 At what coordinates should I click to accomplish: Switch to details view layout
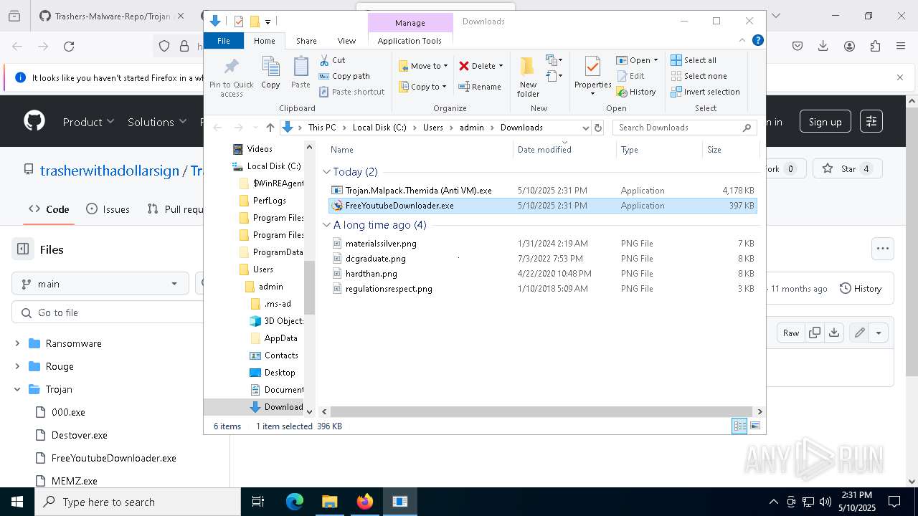coord(739,426)
